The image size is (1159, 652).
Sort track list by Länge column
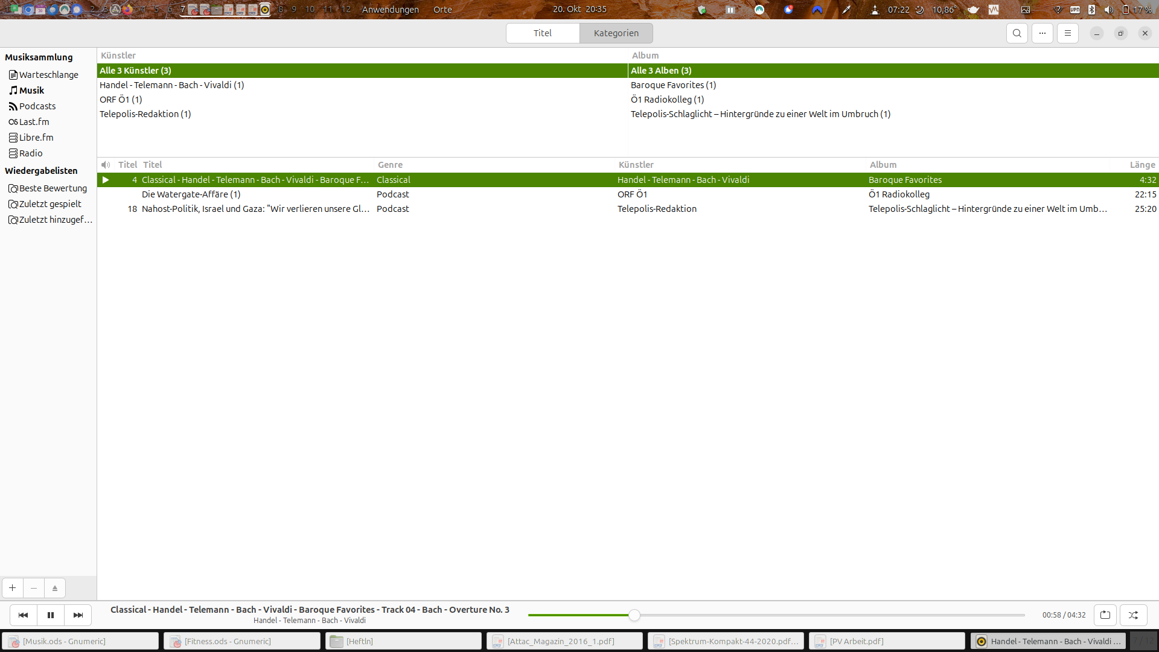1141,165
